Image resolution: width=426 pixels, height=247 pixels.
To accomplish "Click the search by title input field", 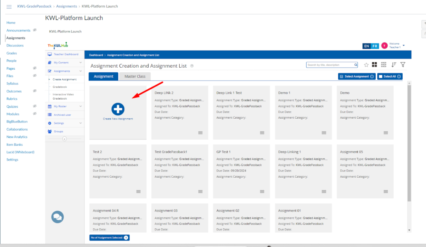I will click(x=329, y=65).
